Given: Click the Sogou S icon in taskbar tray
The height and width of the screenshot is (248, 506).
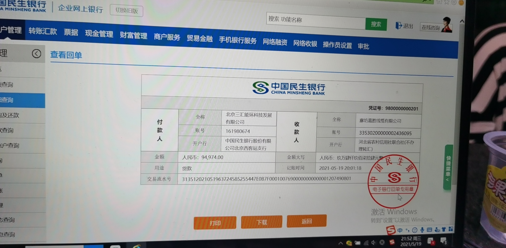Looking at the screenshot, I should 392,242.
